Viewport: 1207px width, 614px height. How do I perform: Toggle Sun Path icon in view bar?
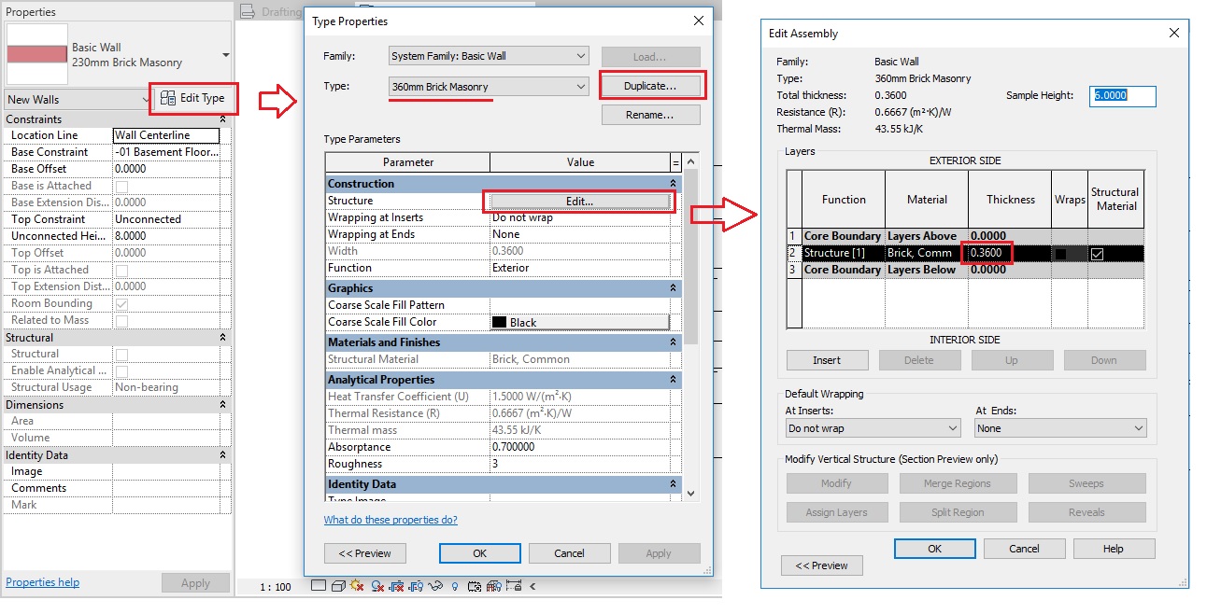coord(356,586)
